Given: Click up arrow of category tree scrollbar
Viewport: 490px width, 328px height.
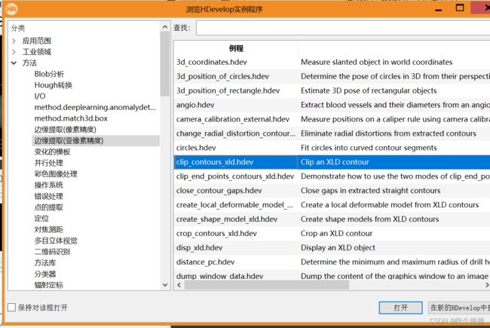Looking at the screenshot, I should (165, 27).
